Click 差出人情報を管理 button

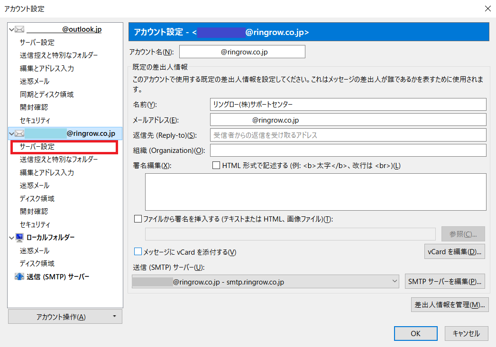coord(449,304)
